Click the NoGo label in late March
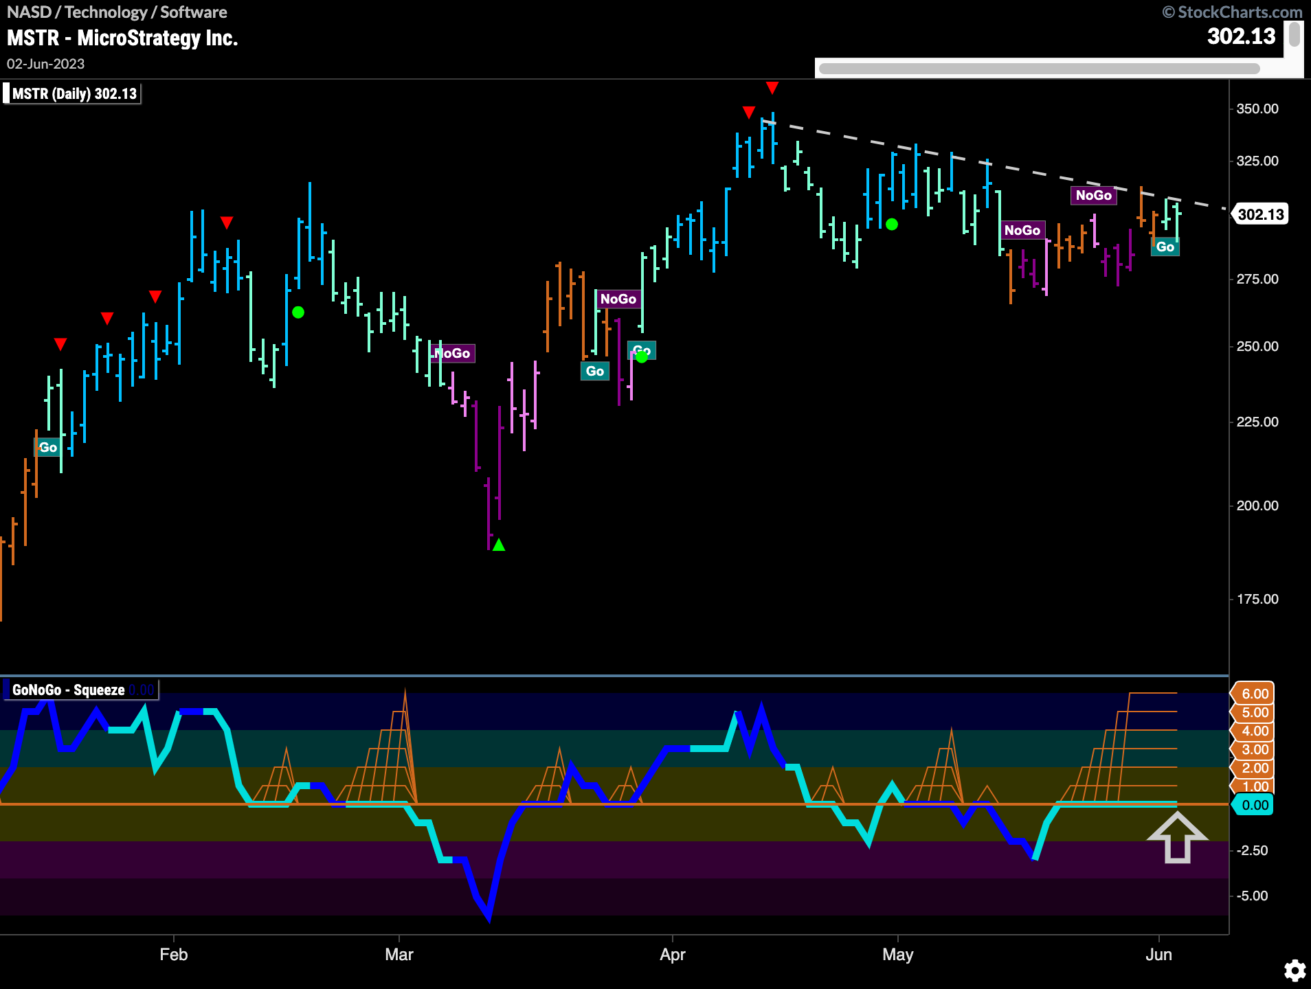 click(x=618, y=299)
